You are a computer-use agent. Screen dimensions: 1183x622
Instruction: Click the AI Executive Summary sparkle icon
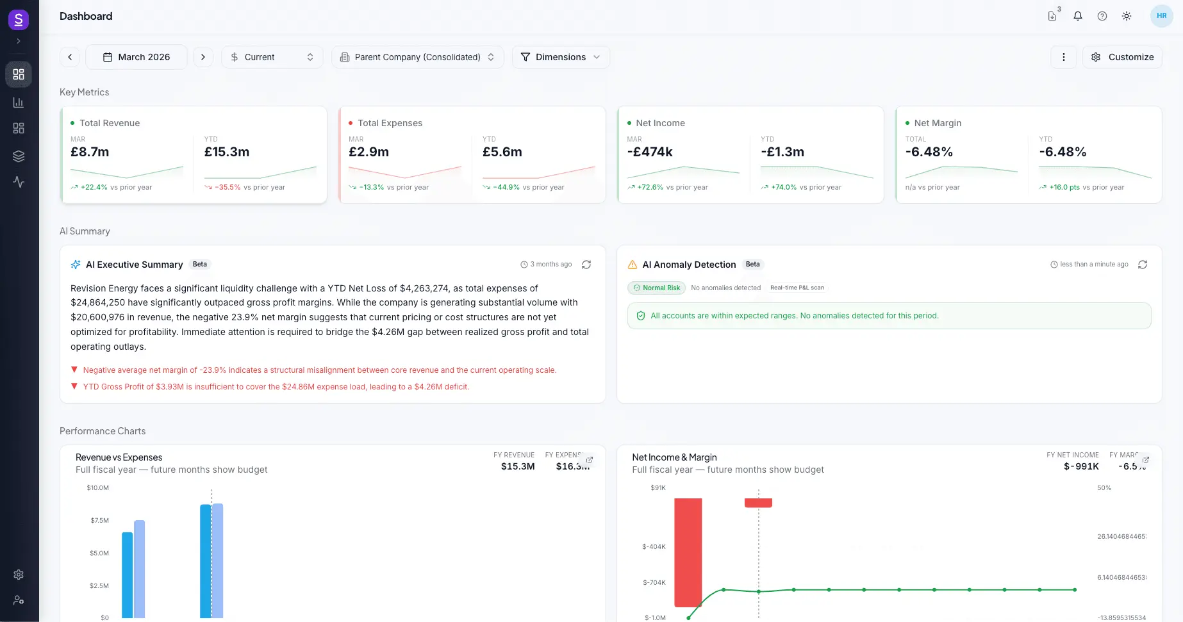point(76,265)
